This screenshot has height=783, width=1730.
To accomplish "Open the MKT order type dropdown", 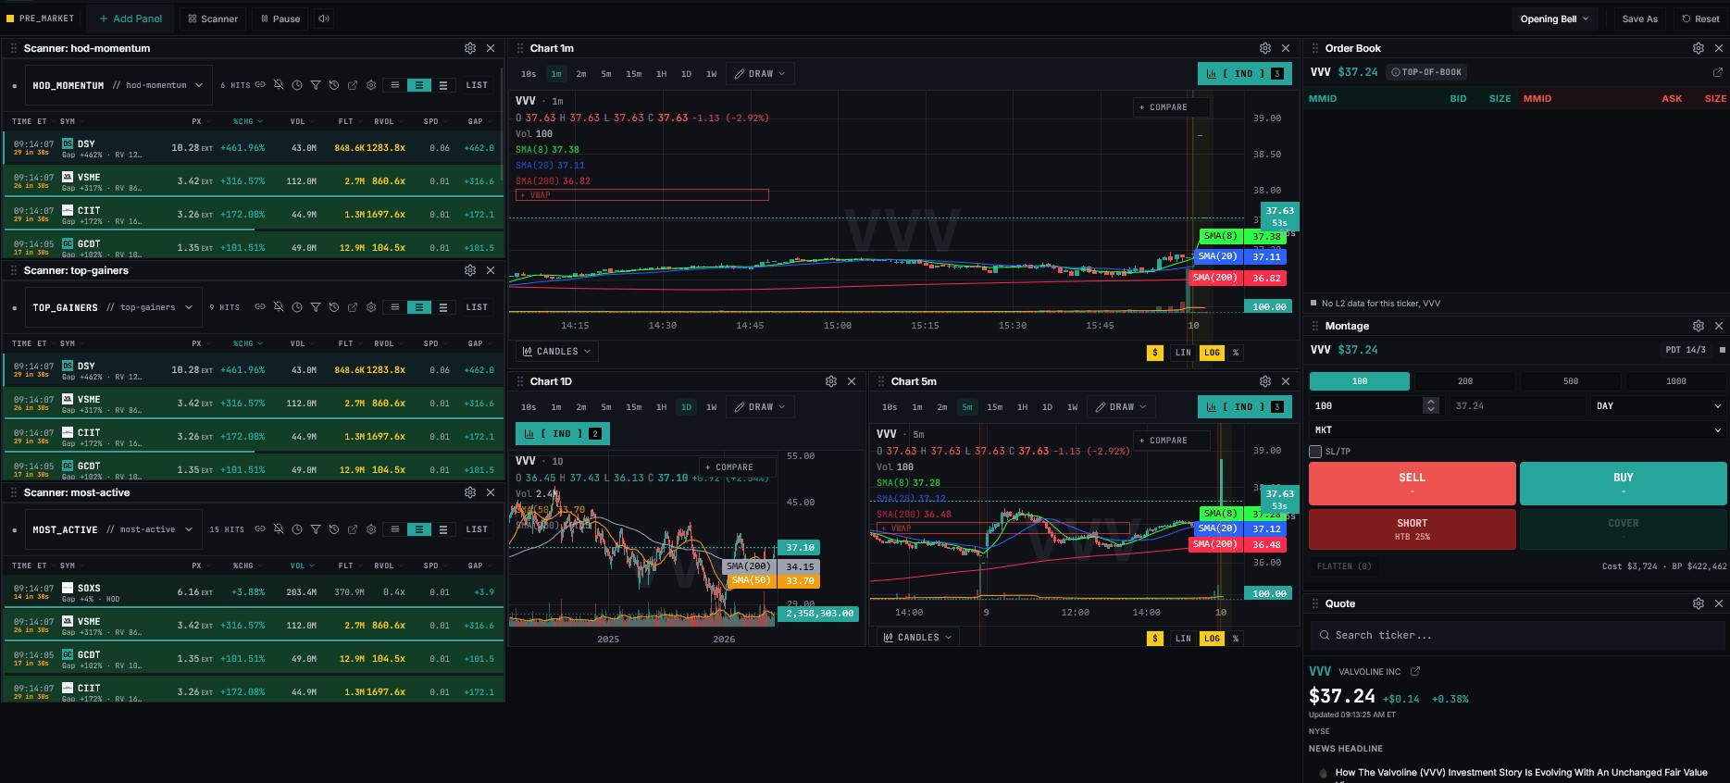I will [1518, 430].
